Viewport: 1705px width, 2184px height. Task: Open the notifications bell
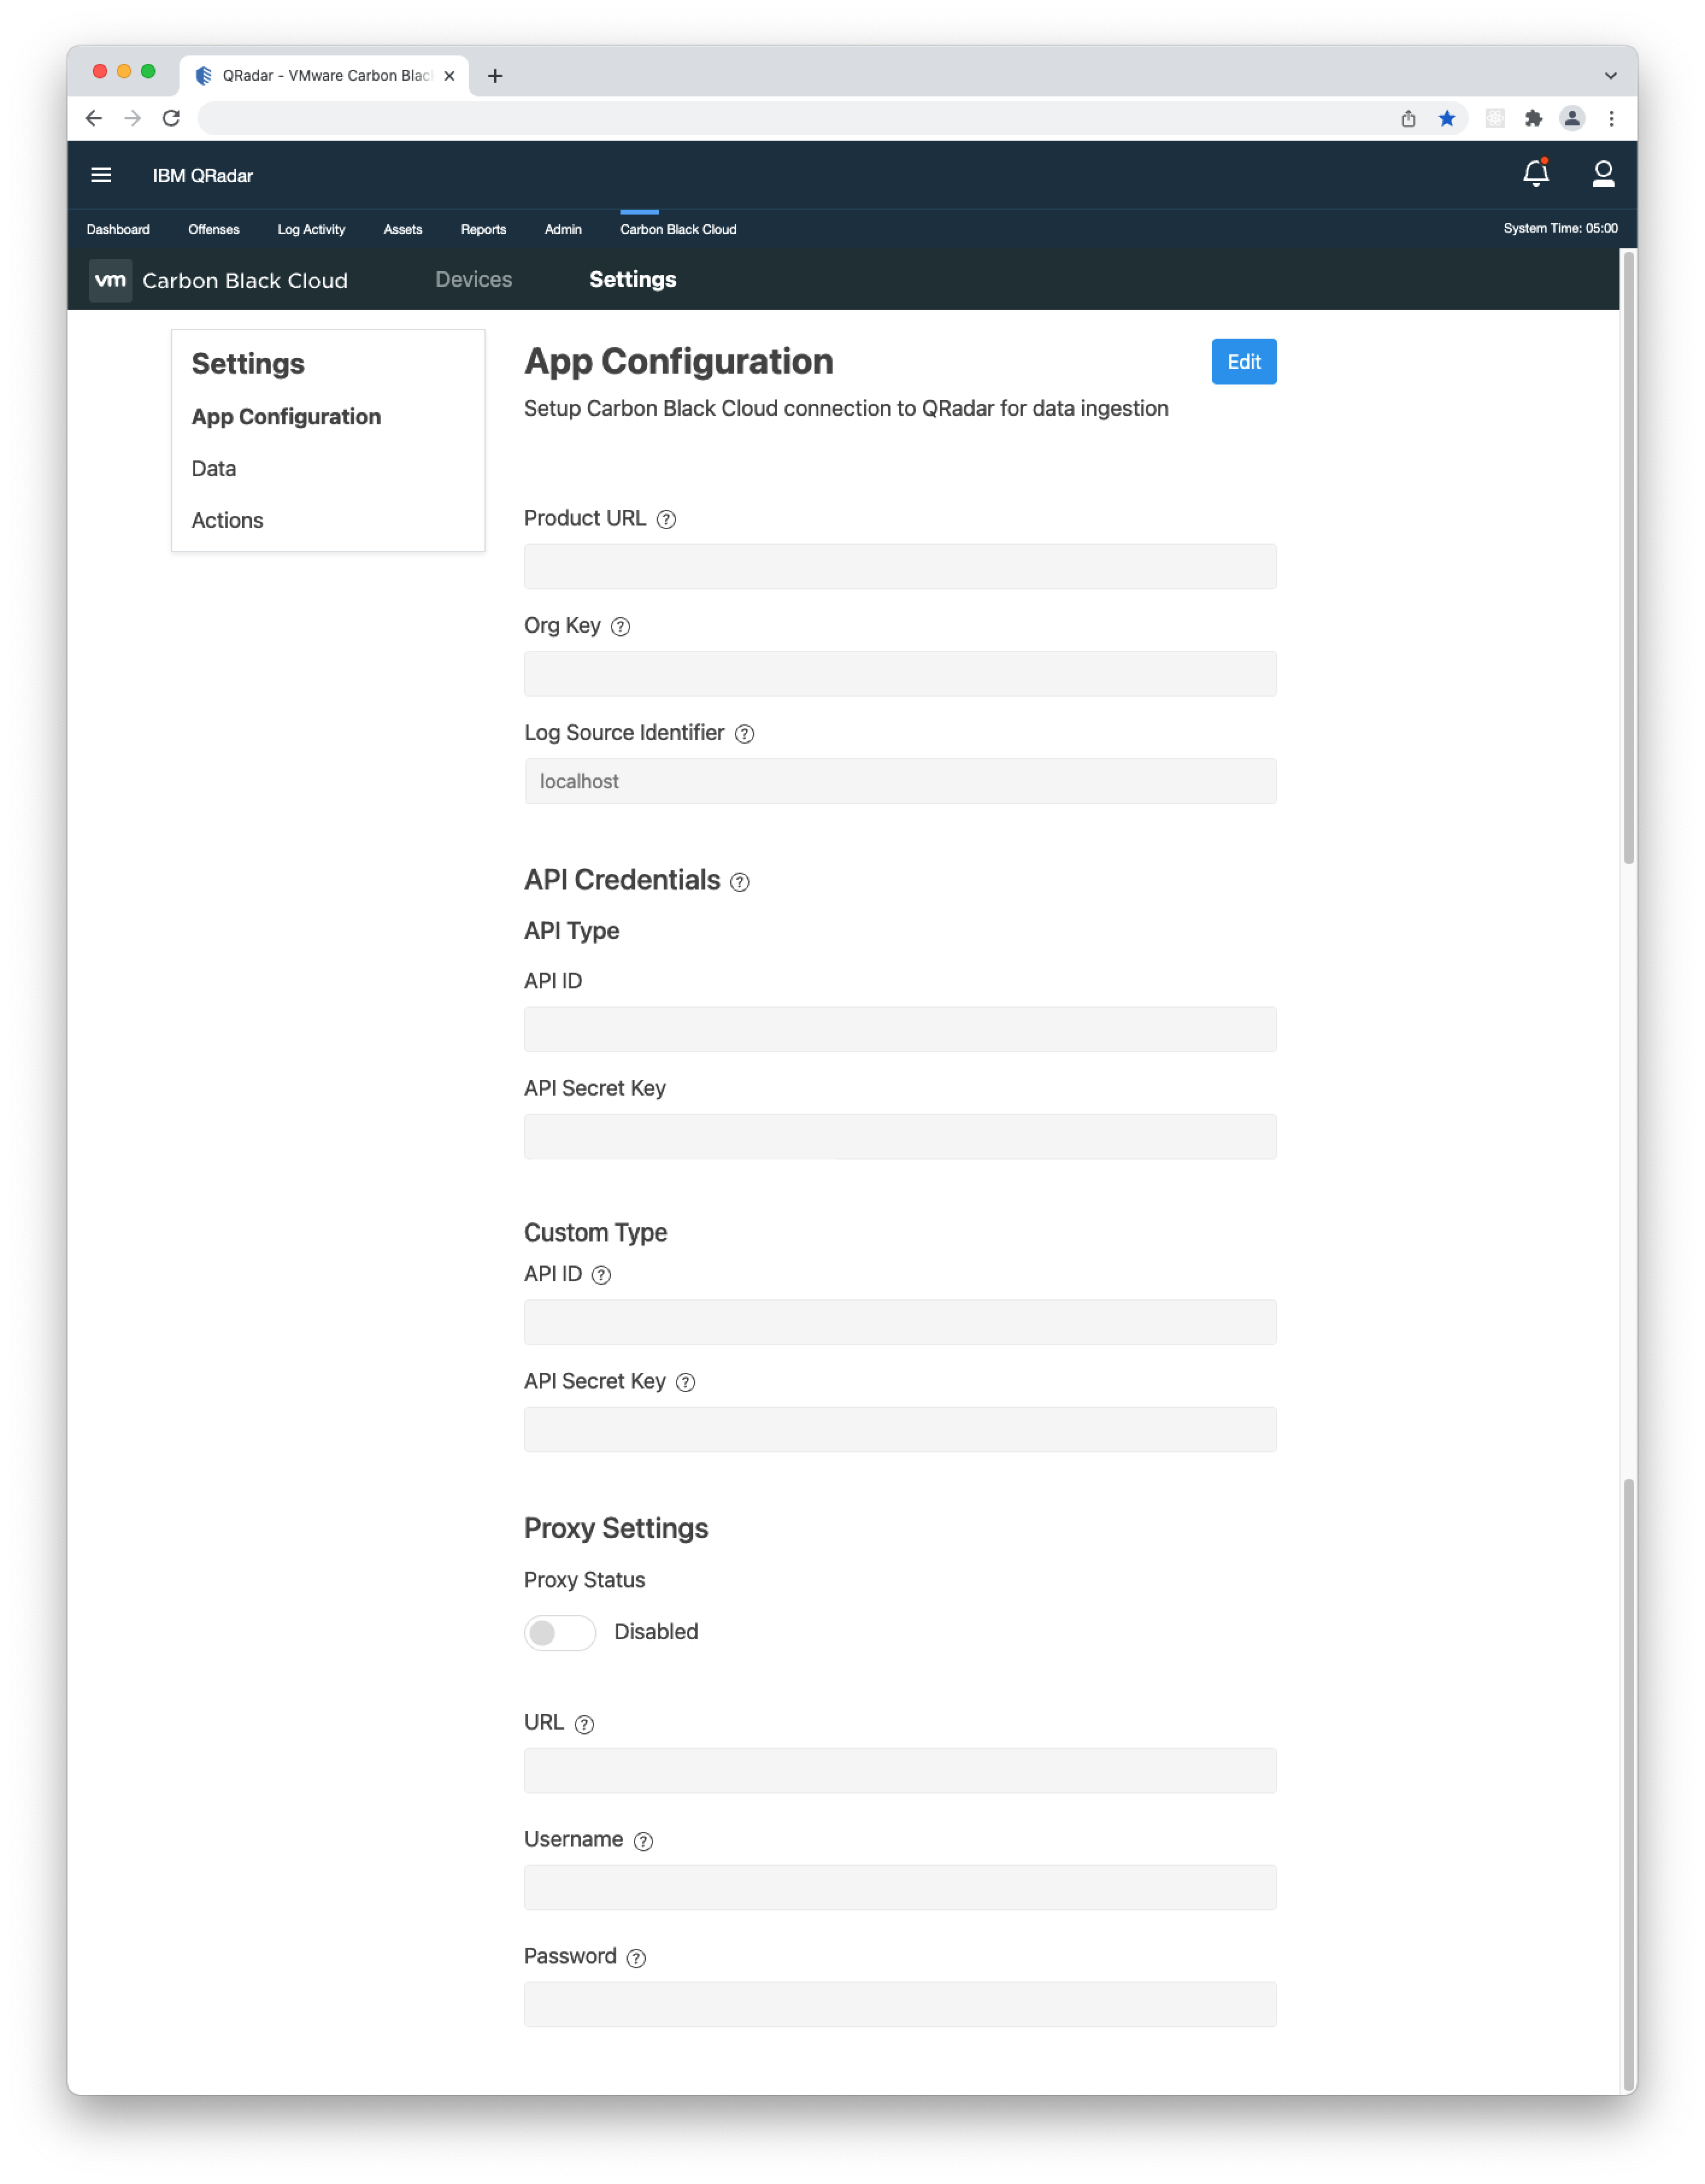click(x=1536, y=174)
